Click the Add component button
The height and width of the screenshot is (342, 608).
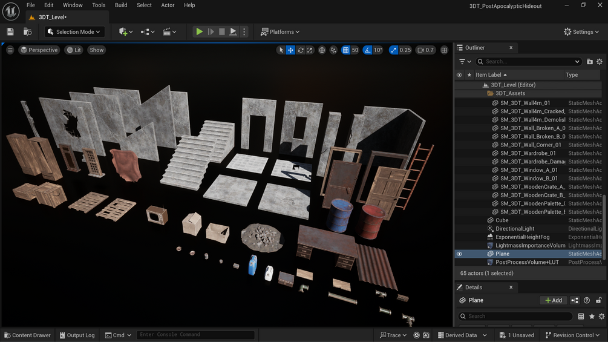(554, 300)
